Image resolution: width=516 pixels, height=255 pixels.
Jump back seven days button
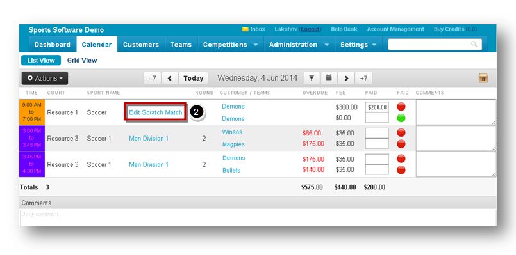tap(152, 79)
